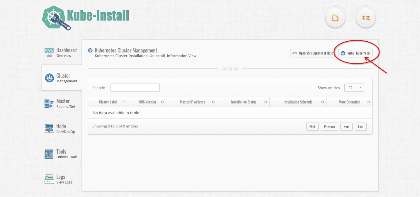Click the Master Rebuild/Del server icon
Image resolution: width=420 pixels, height=197 pixels.
[x=49, y=103]
